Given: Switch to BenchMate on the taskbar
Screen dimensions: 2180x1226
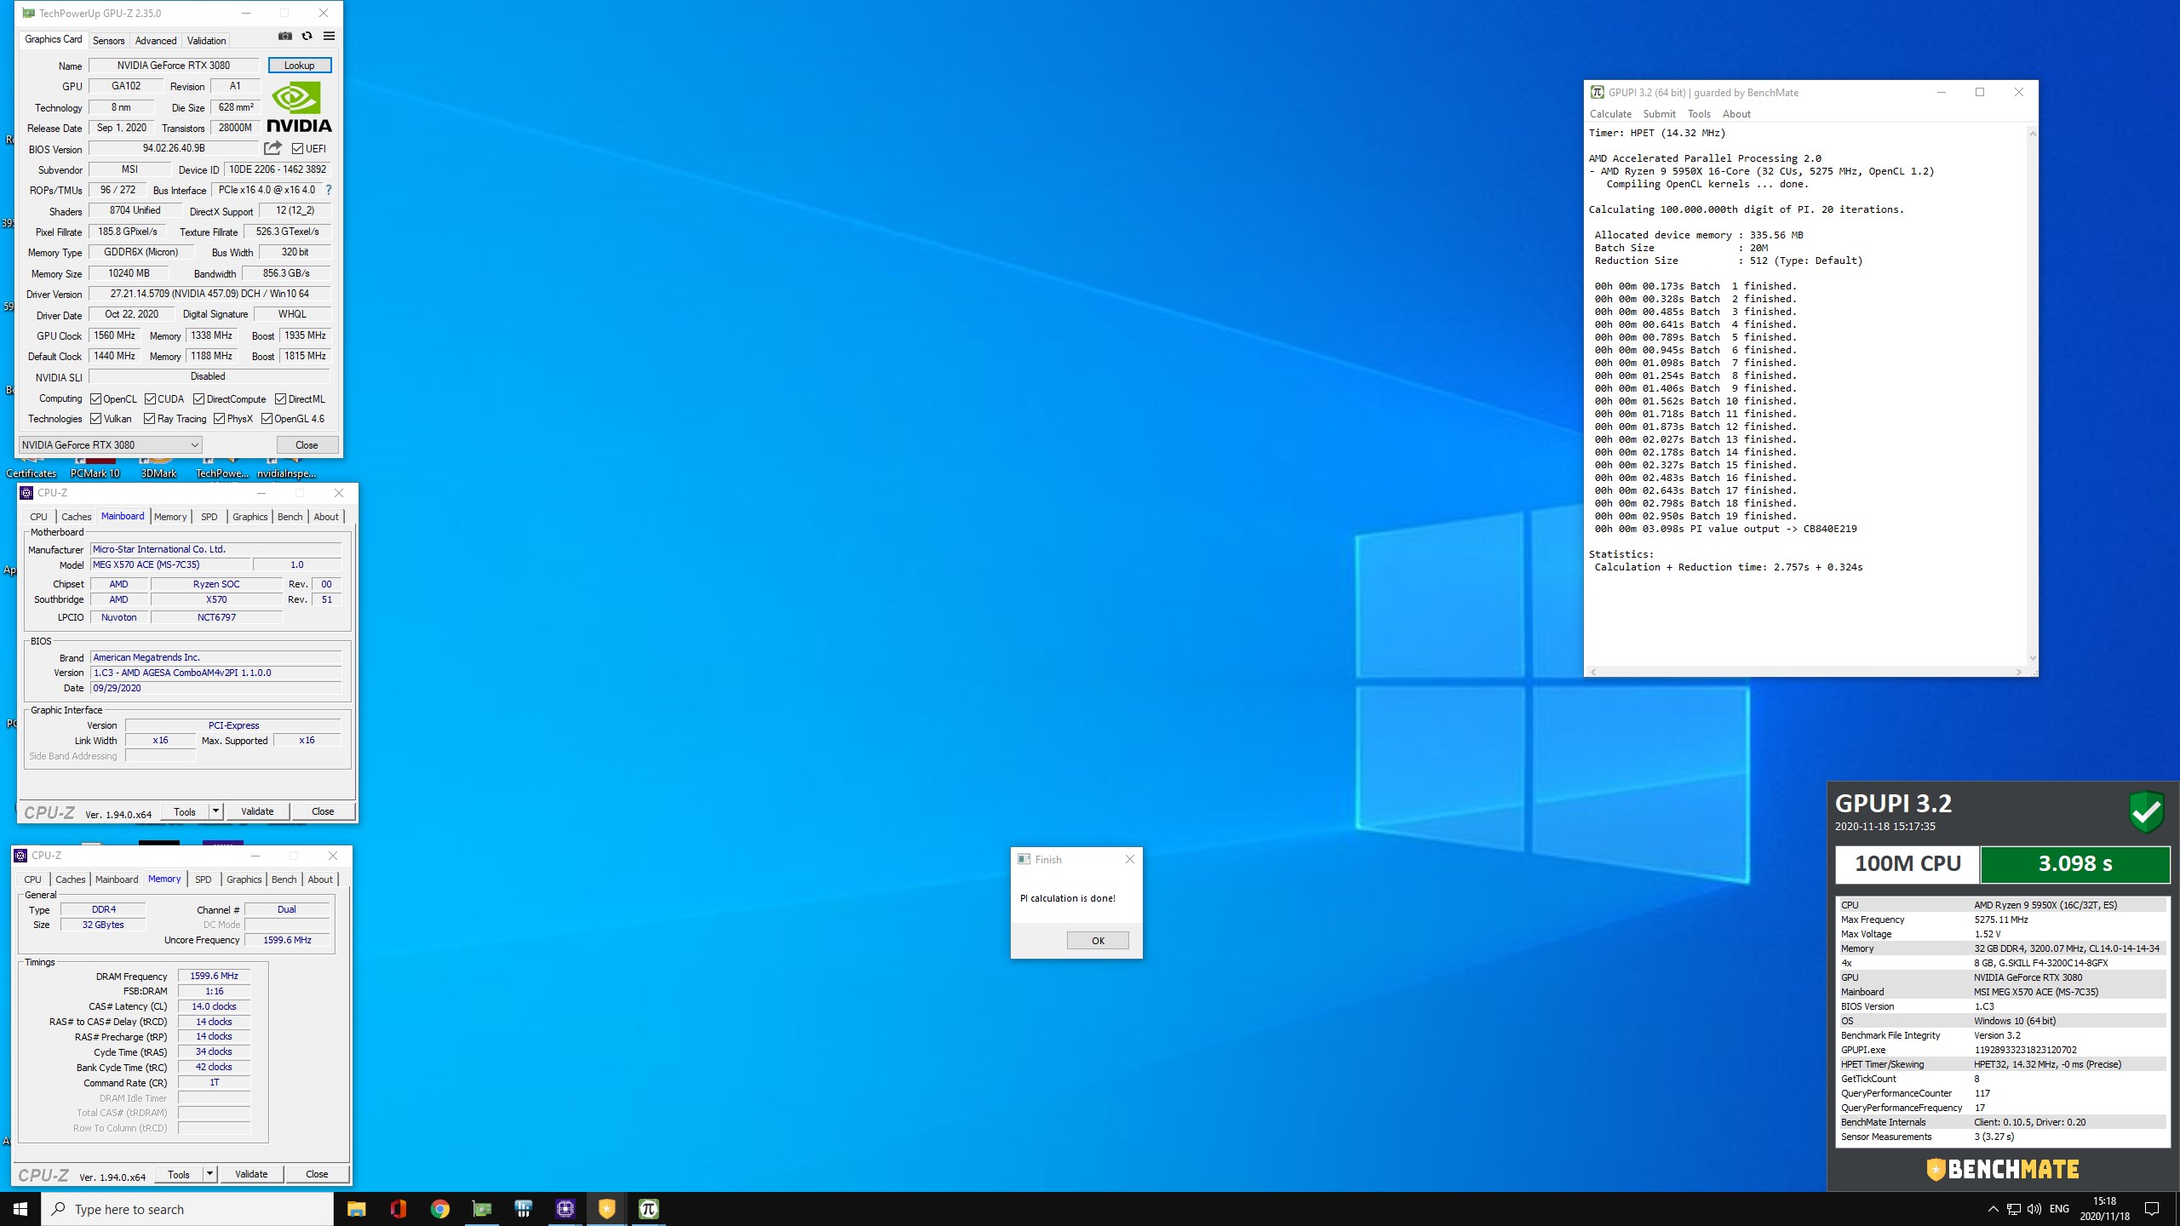Looking at the screenshot, I should [606, 1209].
